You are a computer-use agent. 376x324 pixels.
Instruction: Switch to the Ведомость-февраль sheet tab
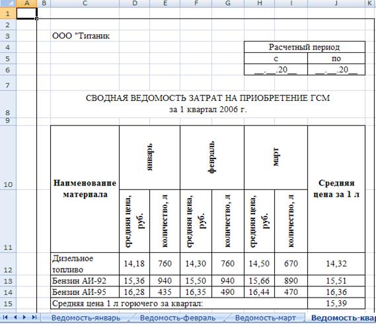click(178, 318)
